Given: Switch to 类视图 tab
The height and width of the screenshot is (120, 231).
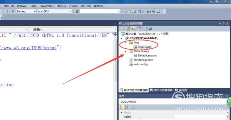Looking at the screenshot, I should pyautogui.click(x=181, y=90).
